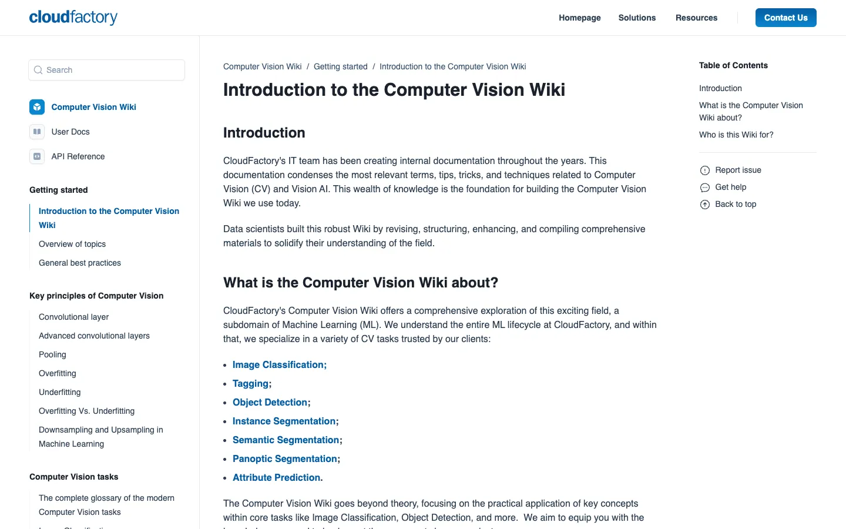Select Convolutional layer in sidebar
The height and width of the screenshot is (529, 846).
(74, 317)
